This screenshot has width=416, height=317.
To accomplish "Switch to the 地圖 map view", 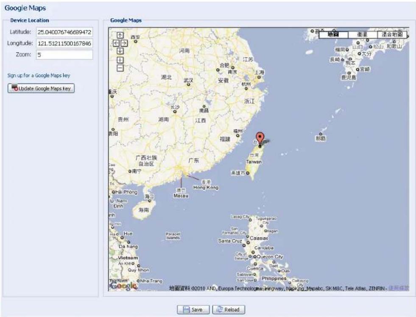I will pos(333,34).
